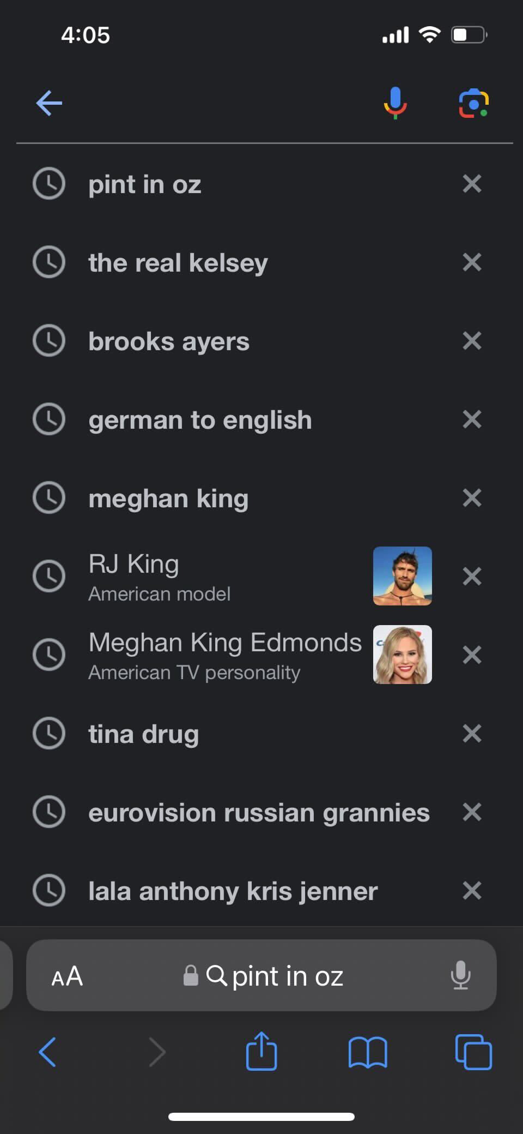Show open tabs in Safari
The width and height of the screenshot is (523, 1134).
[473, 1052]
